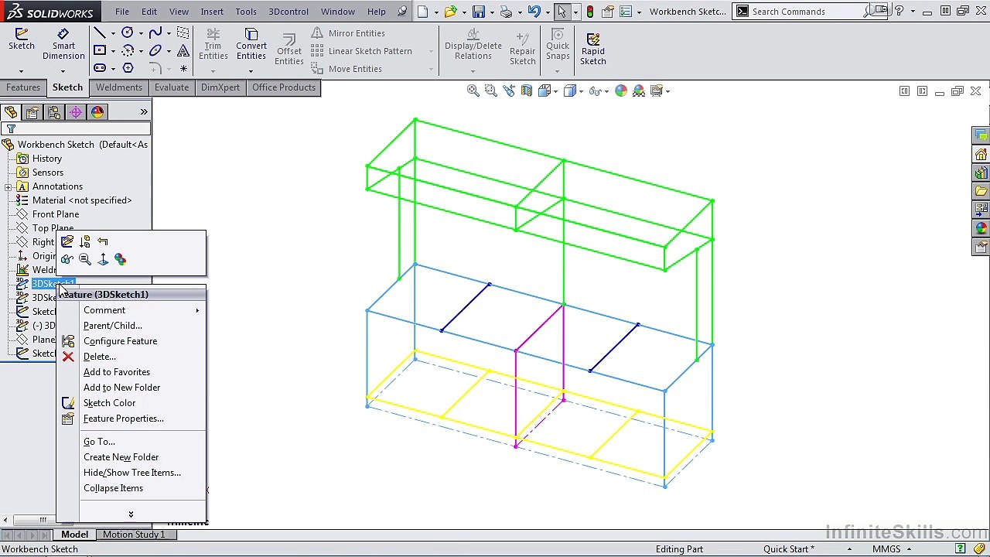Click the feature tree filter field
The image size is (990, 557).
(x=77, y=129)
